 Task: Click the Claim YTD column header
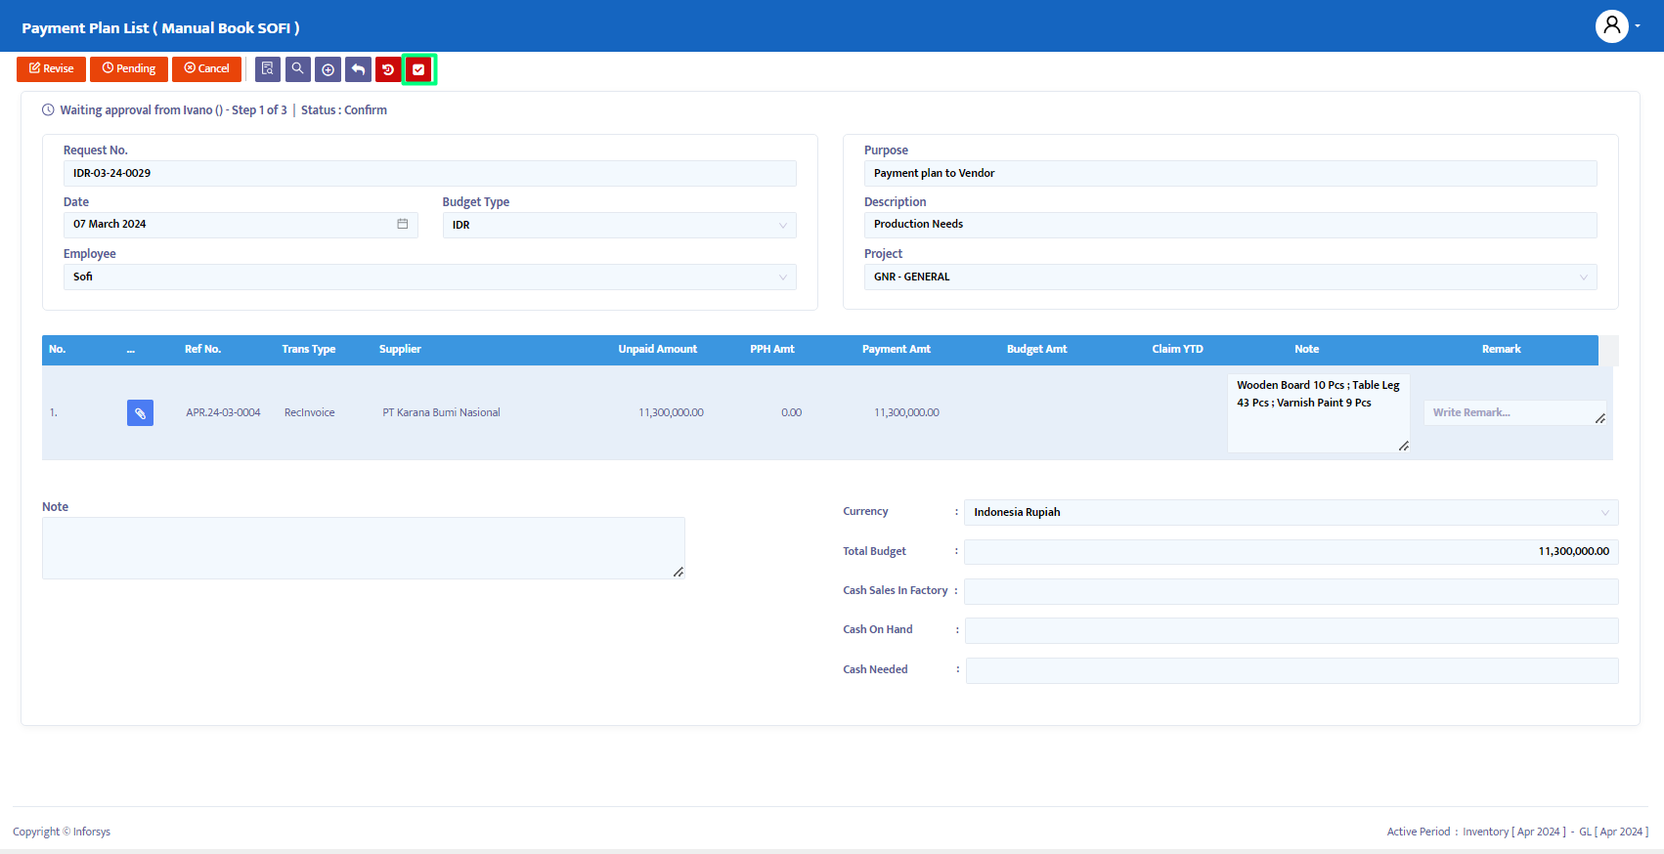(1177, 349)
